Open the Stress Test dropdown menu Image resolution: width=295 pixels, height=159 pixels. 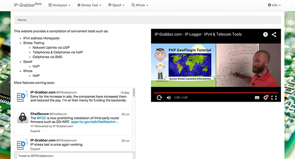[89, 5]
